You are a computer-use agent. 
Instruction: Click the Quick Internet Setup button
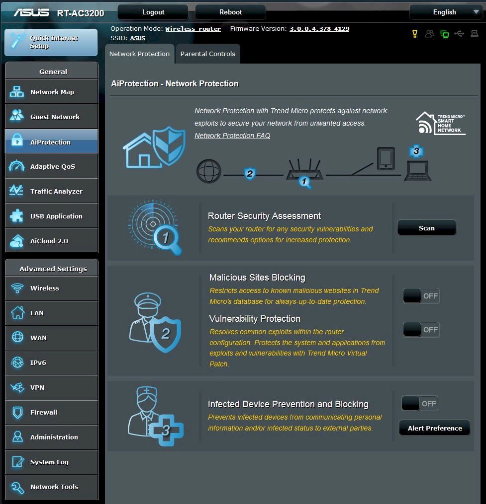pos(51,42)
